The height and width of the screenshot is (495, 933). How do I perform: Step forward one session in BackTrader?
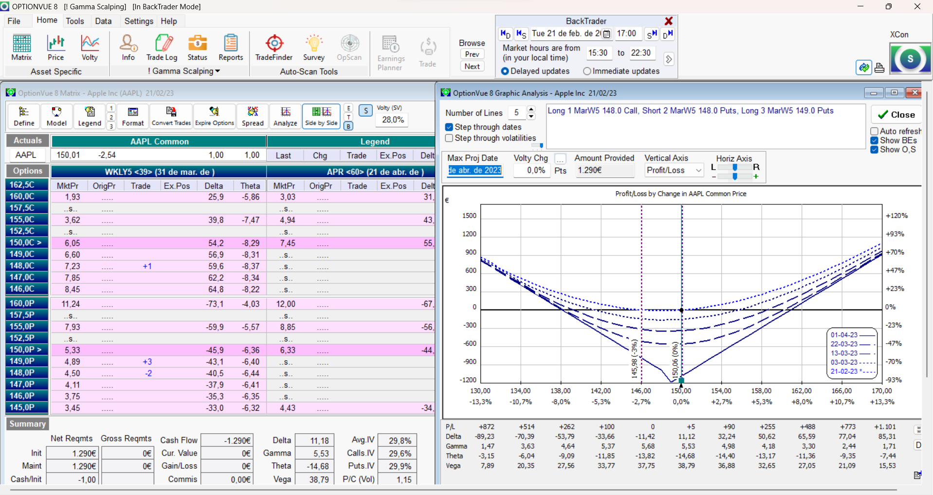click(652, 34)
